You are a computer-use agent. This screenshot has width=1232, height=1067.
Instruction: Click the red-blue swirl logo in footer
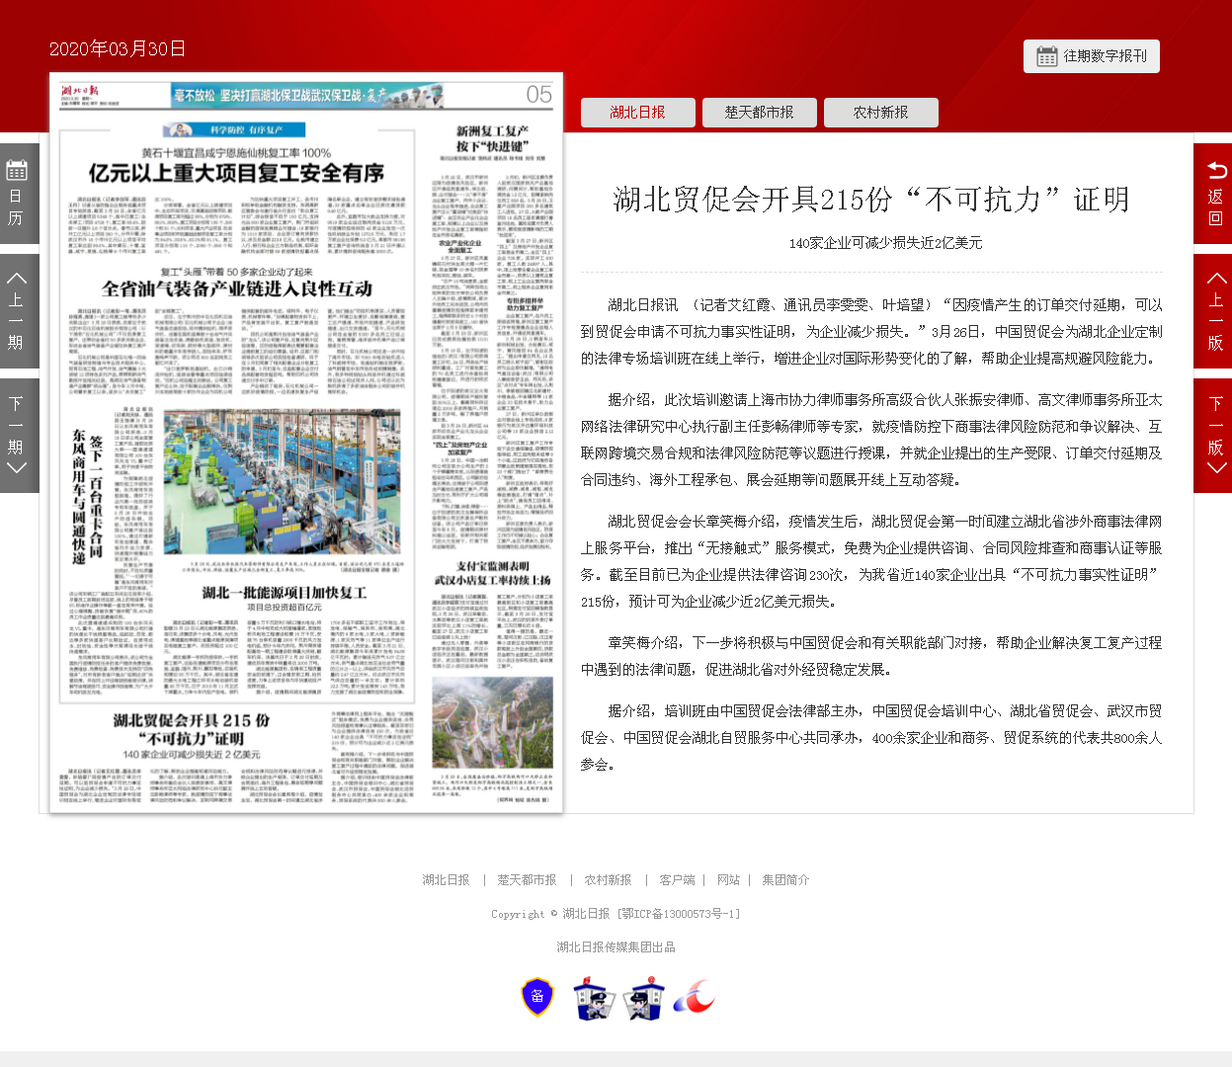coord(694,998)
